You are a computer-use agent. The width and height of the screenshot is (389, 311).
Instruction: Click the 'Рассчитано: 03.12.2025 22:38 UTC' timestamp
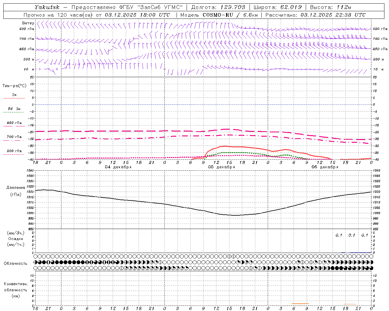tap(315, 15)
